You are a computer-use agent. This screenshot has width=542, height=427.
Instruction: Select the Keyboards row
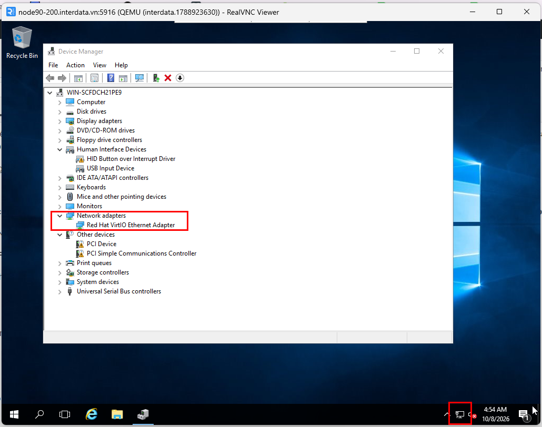coord(91,187)
